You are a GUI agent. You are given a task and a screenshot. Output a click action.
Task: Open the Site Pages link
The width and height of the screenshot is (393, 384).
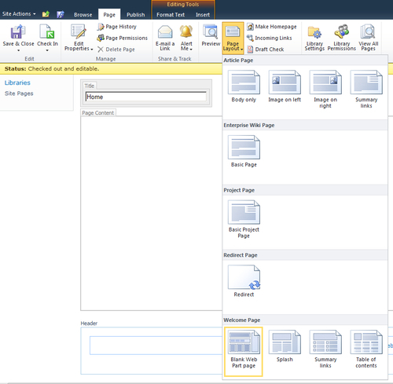[19, 93]
